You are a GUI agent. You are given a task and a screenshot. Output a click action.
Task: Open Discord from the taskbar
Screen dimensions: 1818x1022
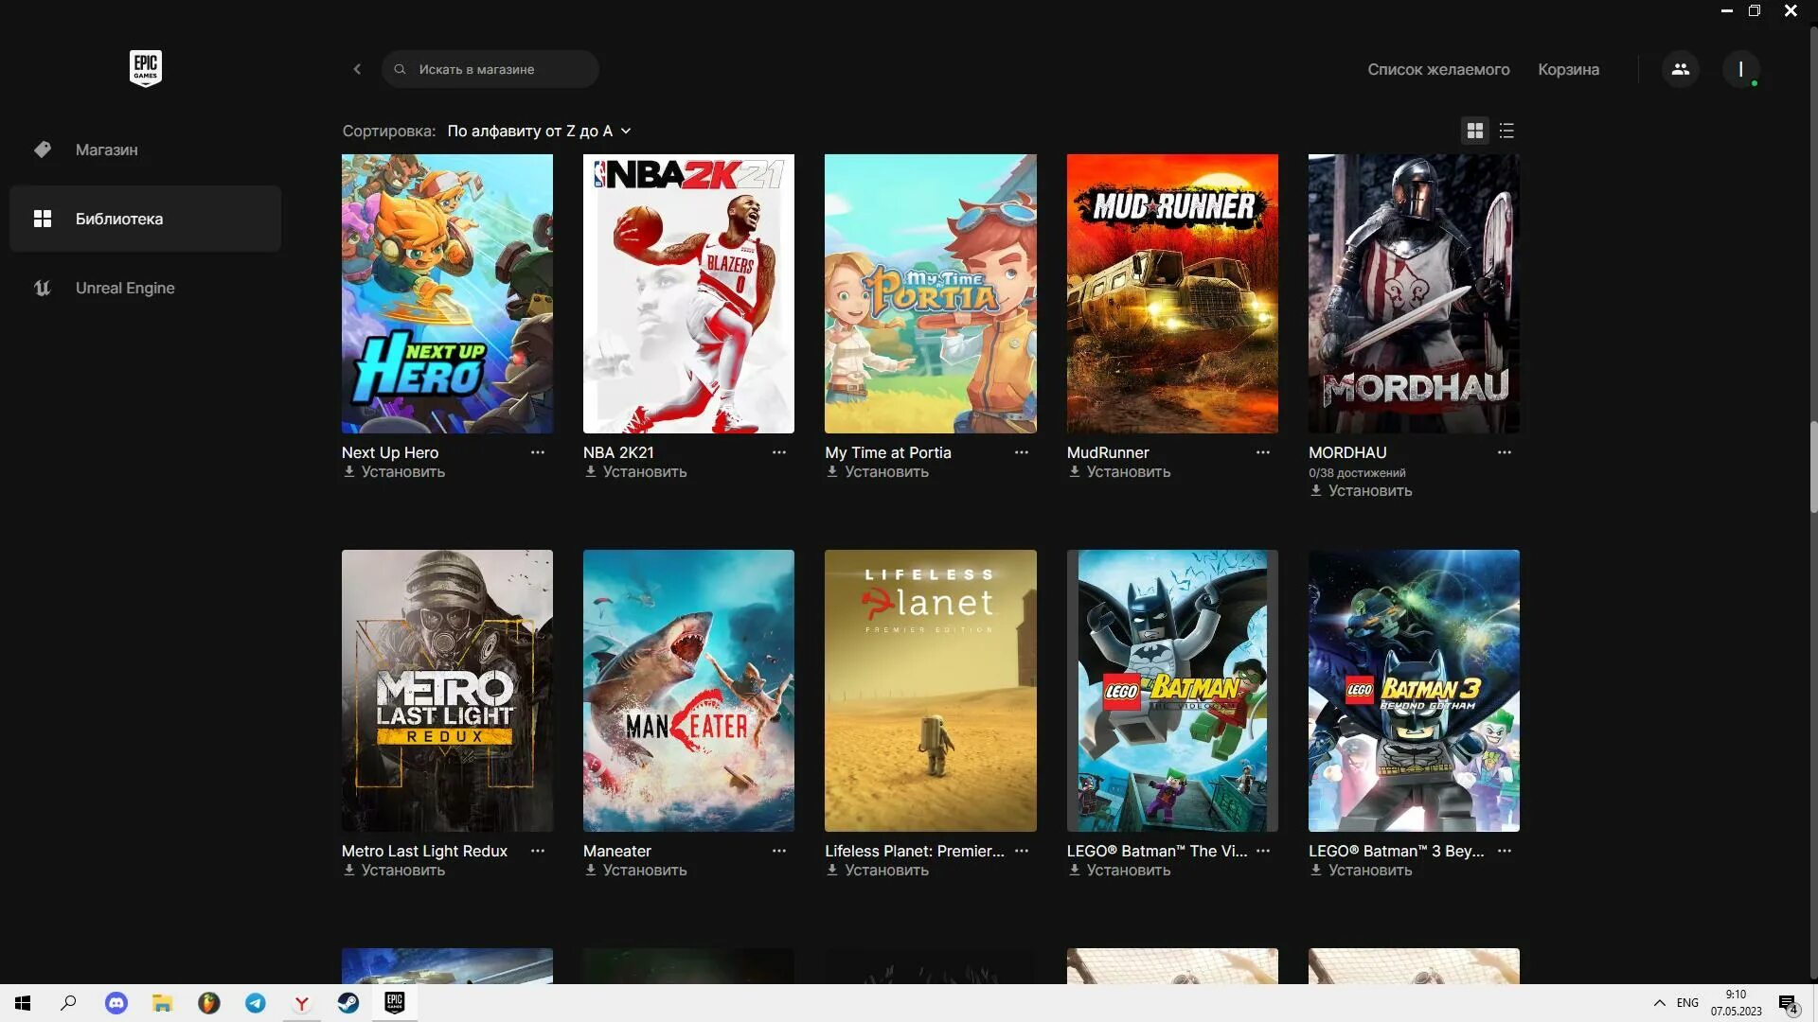click(x=116, y=1003)
